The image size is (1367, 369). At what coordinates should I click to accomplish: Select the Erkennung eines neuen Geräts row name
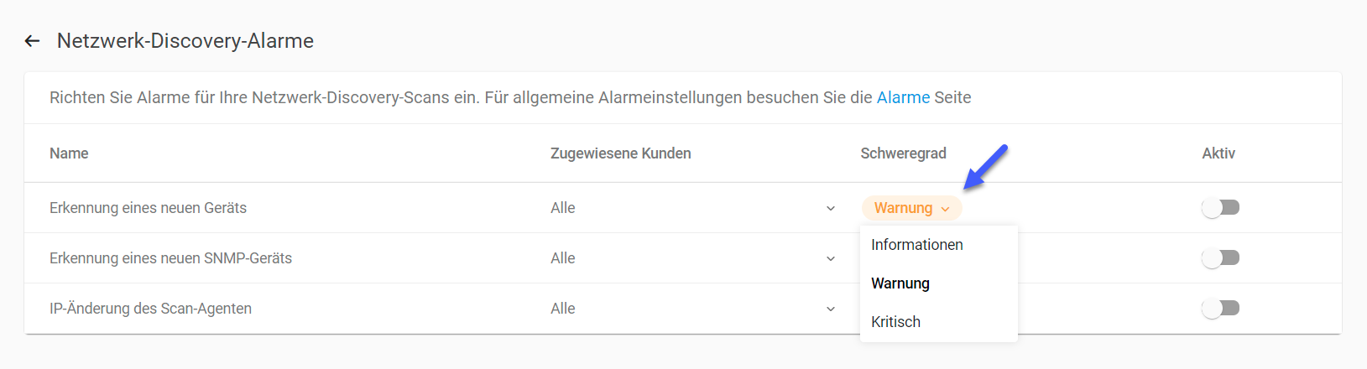pyautogui.click(x=148, y=208)
